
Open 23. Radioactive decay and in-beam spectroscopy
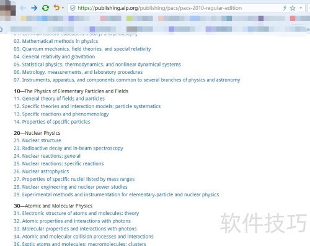(x=68, y=148)
